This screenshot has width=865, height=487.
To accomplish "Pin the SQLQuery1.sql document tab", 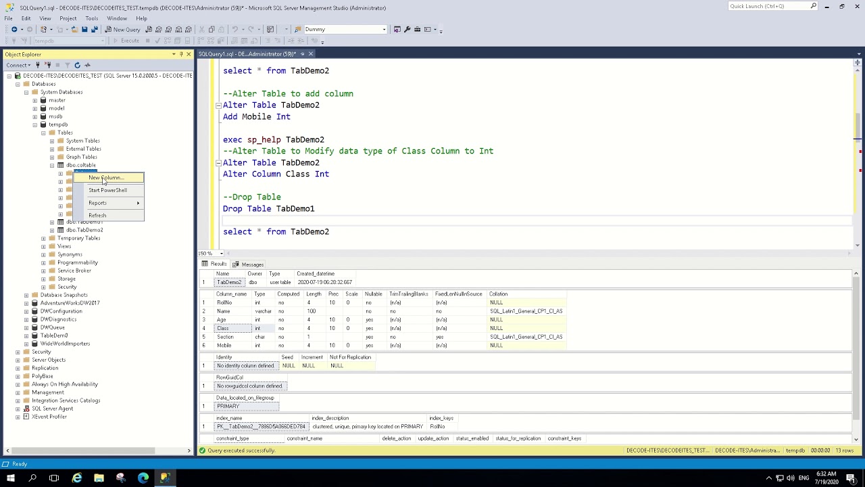I will click(x=303, y=53).
